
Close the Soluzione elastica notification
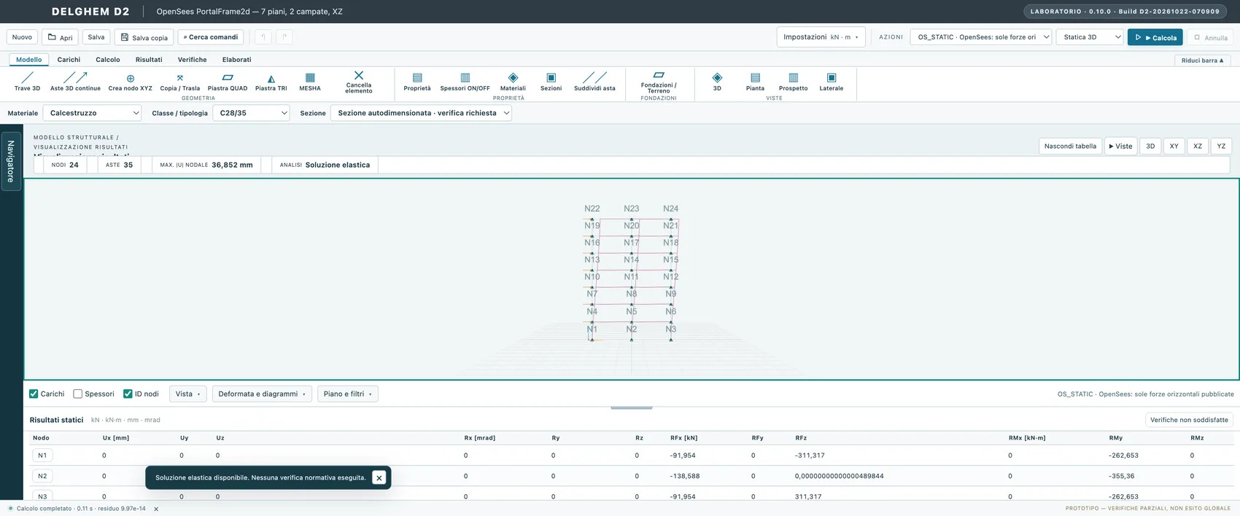379,478
